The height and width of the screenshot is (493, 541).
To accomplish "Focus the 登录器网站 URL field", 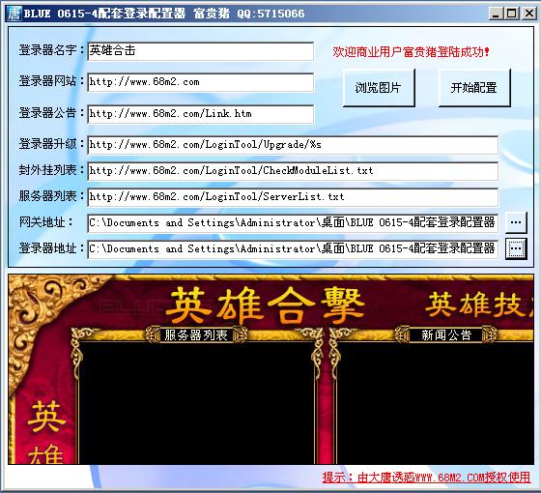I will [x=201, y=82].
